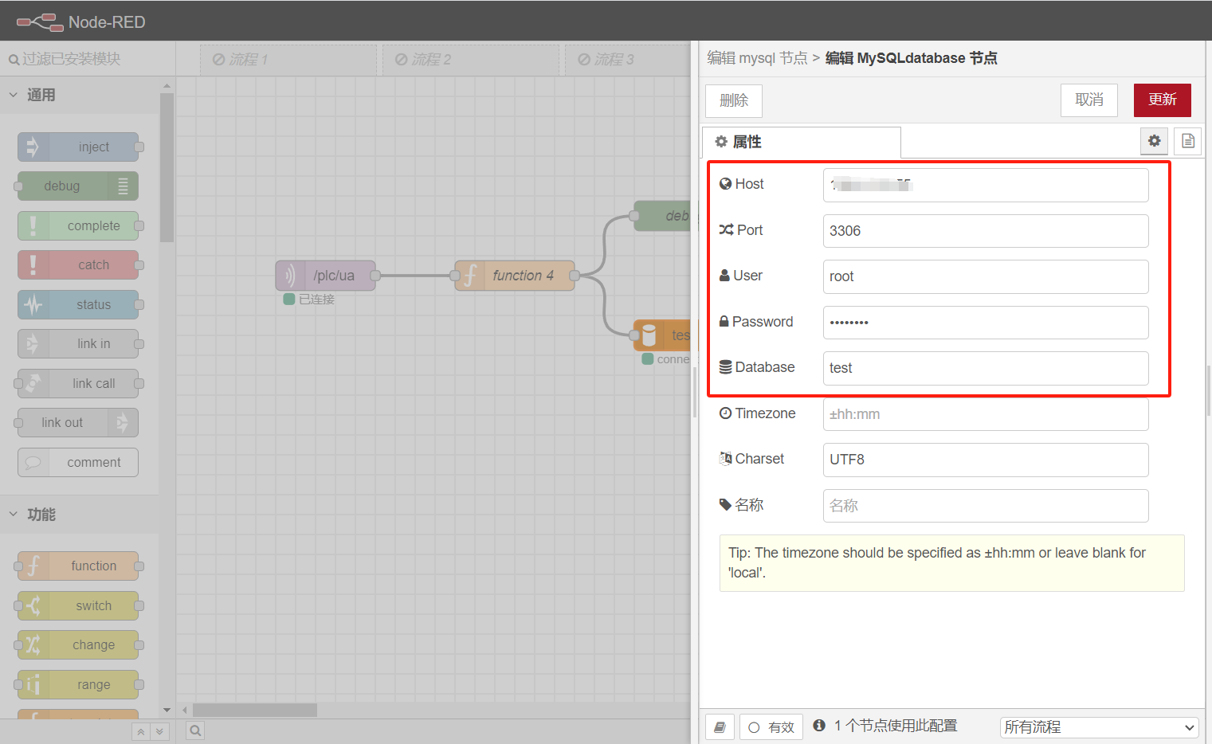Pick the comment node from palette

(x=78, y=463)
